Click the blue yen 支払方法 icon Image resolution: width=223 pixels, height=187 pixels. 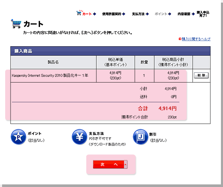pos(80,137)
